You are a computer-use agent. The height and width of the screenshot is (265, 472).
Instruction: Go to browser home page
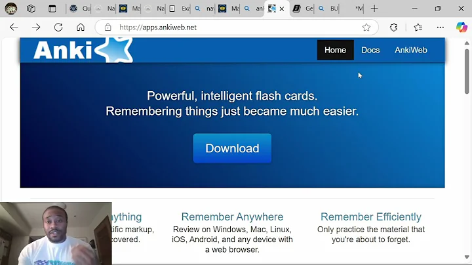tap(81, 28)
